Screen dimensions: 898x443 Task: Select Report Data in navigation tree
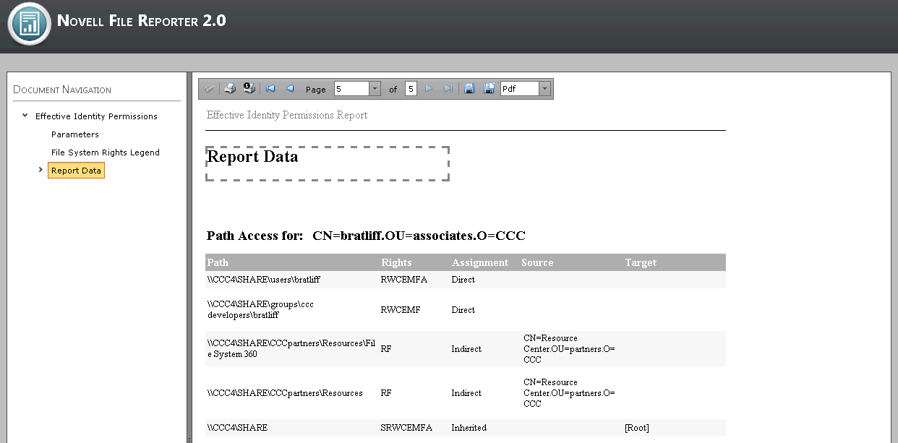[x=76, y=171]
